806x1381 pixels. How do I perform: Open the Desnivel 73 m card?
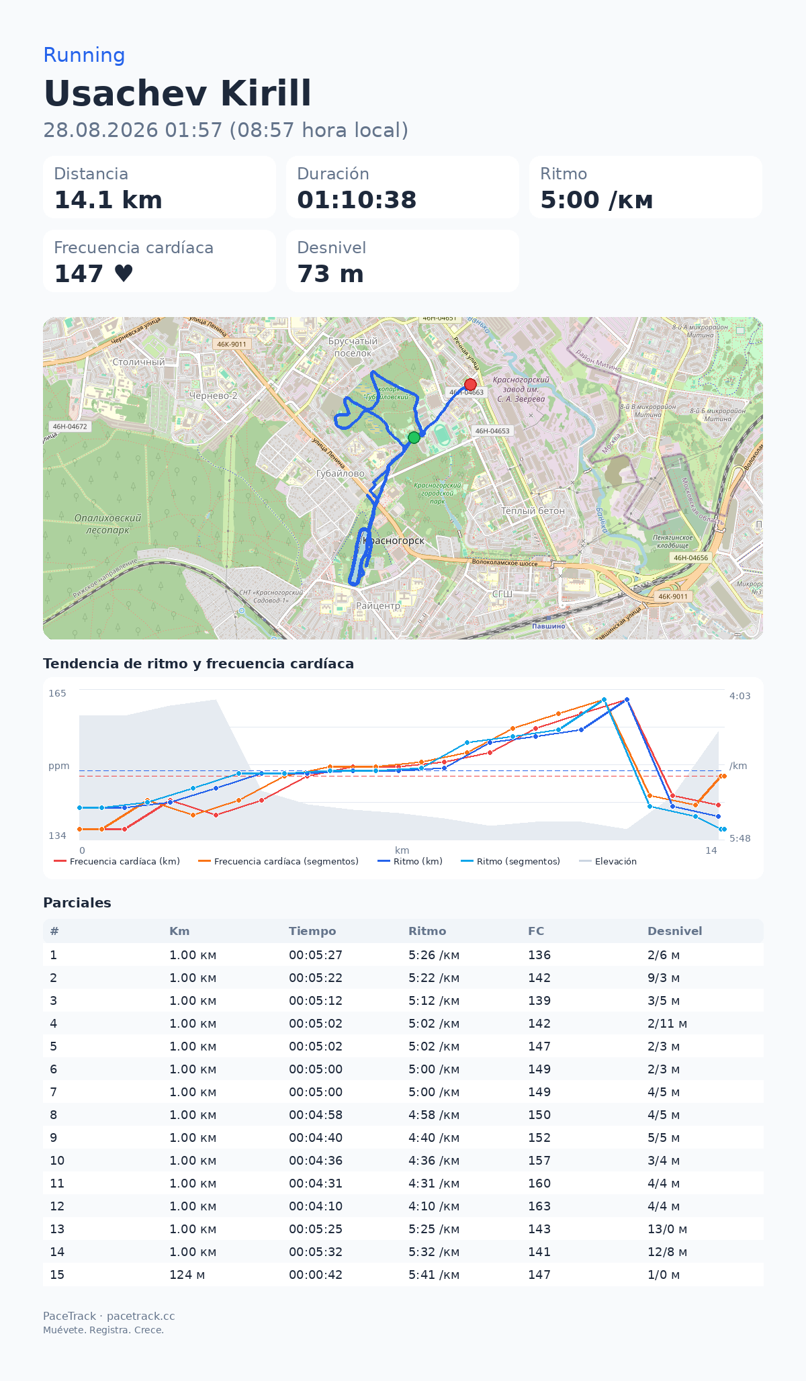[402, 261]
